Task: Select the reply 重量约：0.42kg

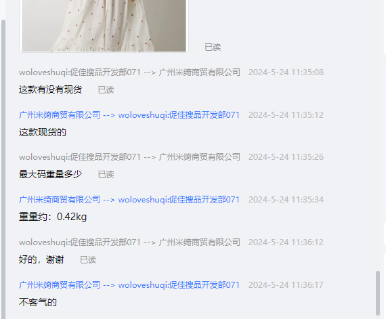Action: (x=53, y=217)
